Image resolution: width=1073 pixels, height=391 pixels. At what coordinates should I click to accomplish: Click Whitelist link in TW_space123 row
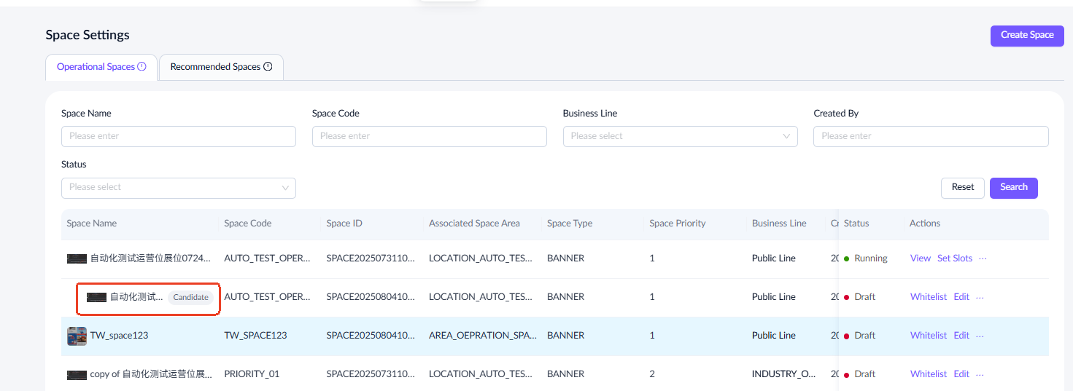pyautogui.click(x=928, y=336)
